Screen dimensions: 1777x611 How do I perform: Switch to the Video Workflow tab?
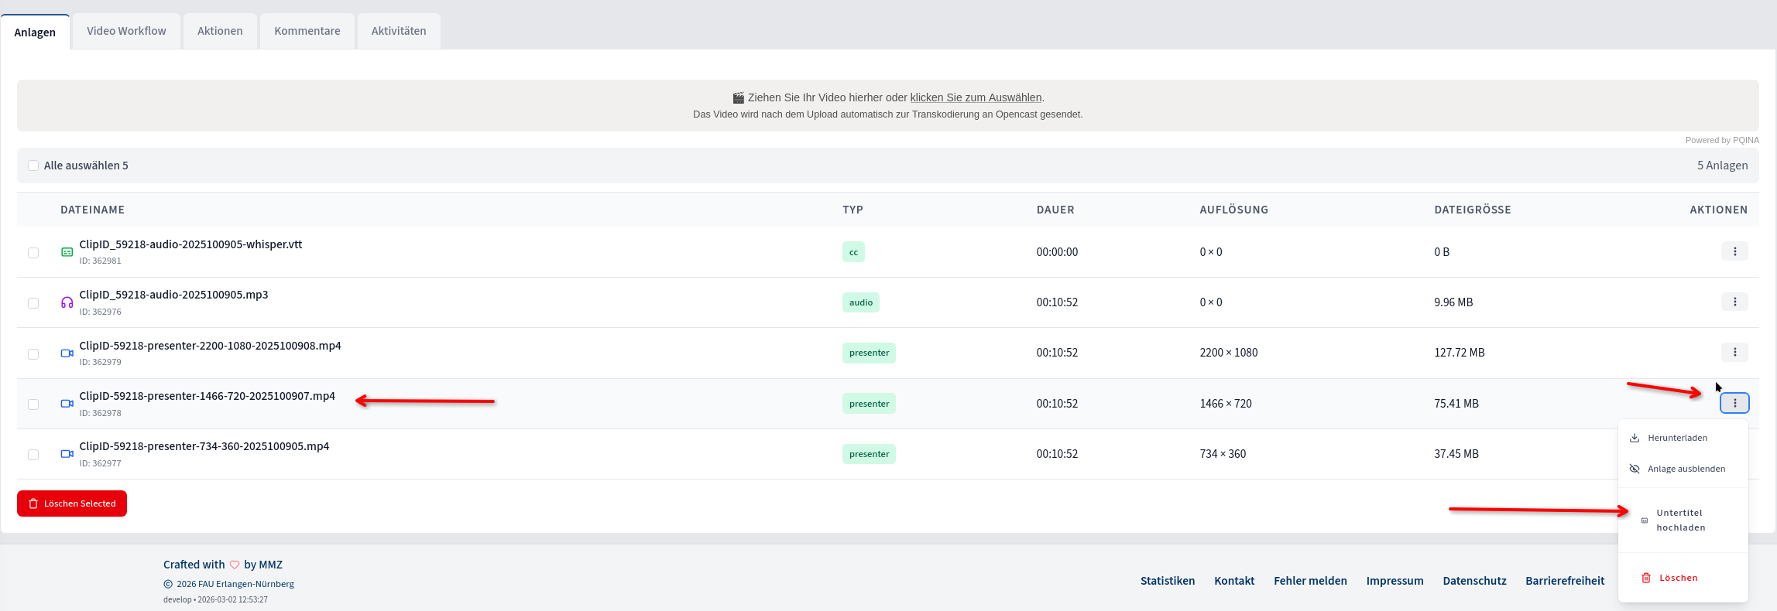coord(126,31)
